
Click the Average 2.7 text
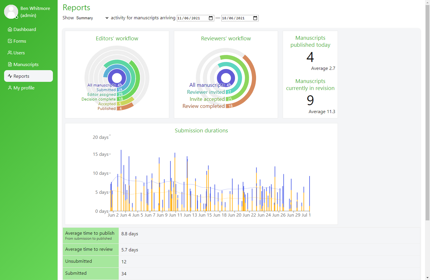323,68
